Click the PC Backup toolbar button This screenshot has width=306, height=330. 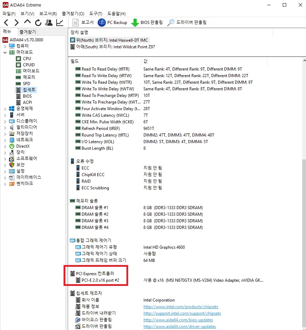tap(112, 23)
